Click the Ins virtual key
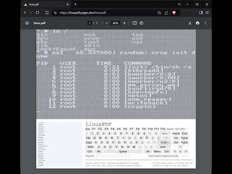Image resolution: width=232 pixels, height=174 pixels. coord(176,138)
